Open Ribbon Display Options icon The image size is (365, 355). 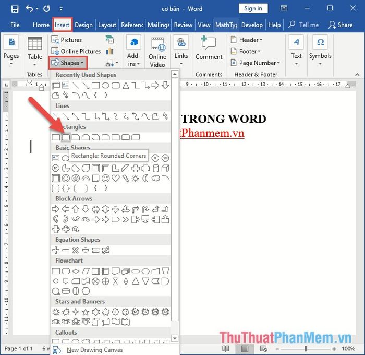[284, 8]
